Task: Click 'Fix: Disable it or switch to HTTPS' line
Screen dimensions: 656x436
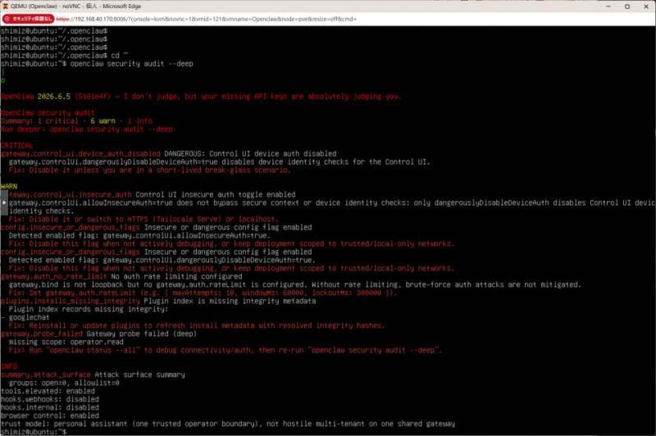Action: [143, 220]
